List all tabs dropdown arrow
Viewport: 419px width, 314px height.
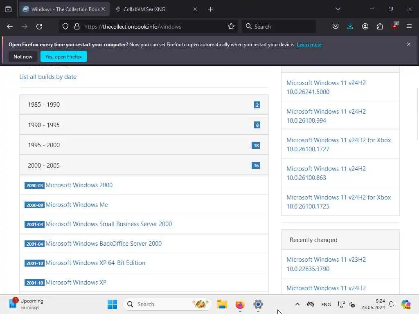(338, 9)
